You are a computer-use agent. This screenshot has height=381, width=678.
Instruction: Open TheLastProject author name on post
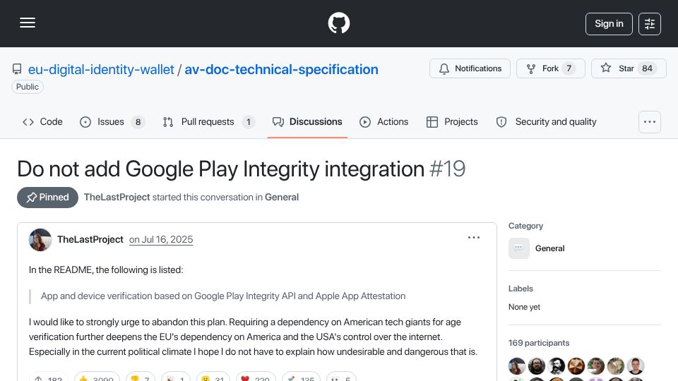(90, 239)
